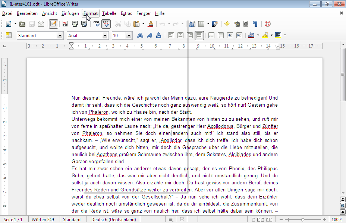This screenshot has height=223, width=346.
Task: Toggle the numbered list
Action: (x=211, y=35)
